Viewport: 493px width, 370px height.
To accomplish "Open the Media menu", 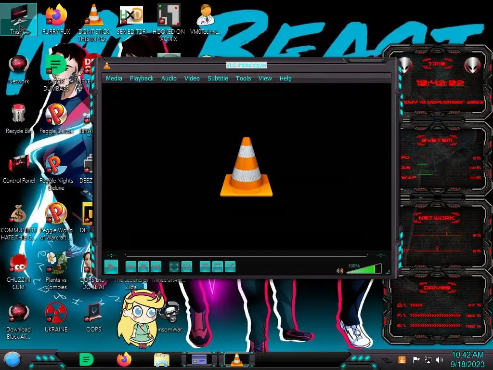I will point(114,79).
